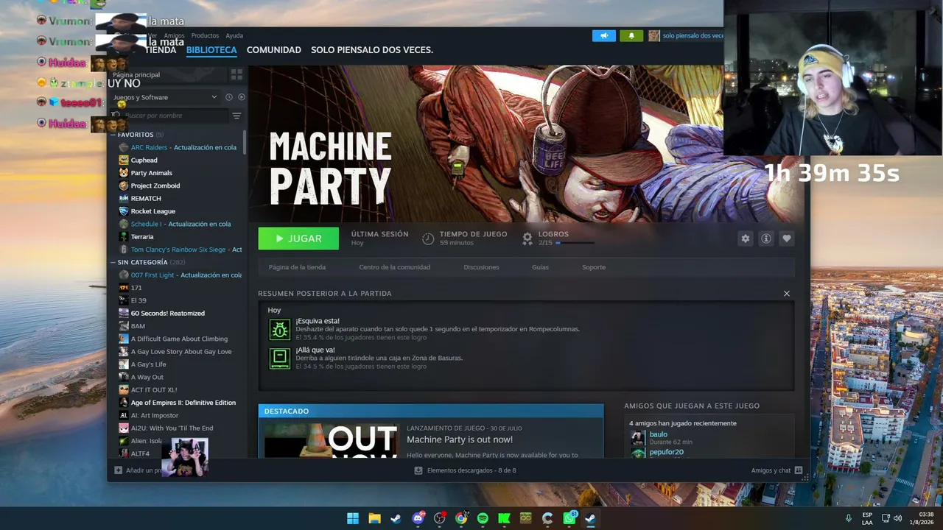Open WhatsApp from the taskbar
Image resolution: width=943 pixels, height=530 pixels.
click(x=569, y=518)
